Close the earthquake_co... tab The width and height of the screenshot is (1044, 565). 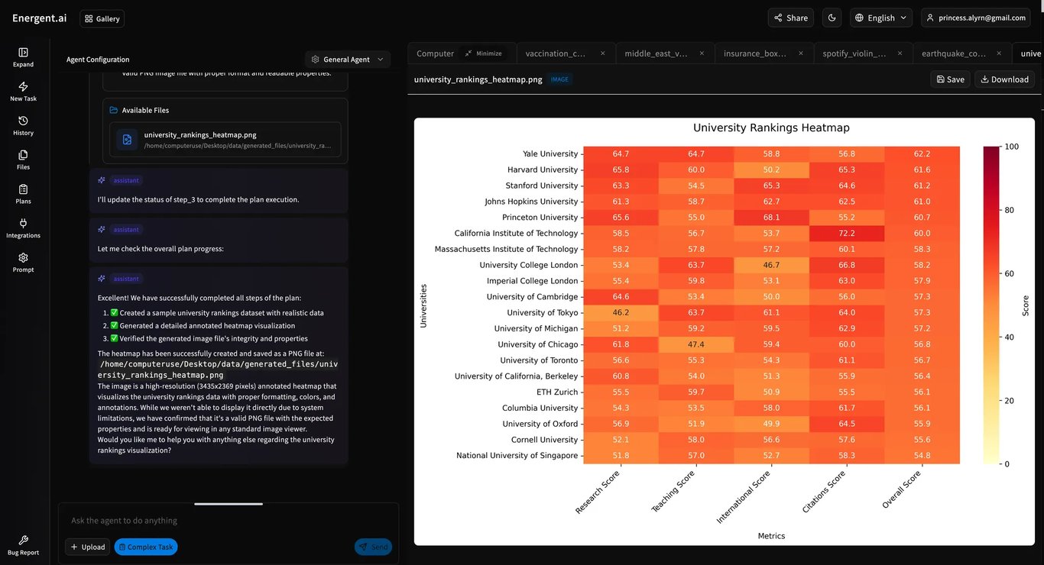pos(999,53)
